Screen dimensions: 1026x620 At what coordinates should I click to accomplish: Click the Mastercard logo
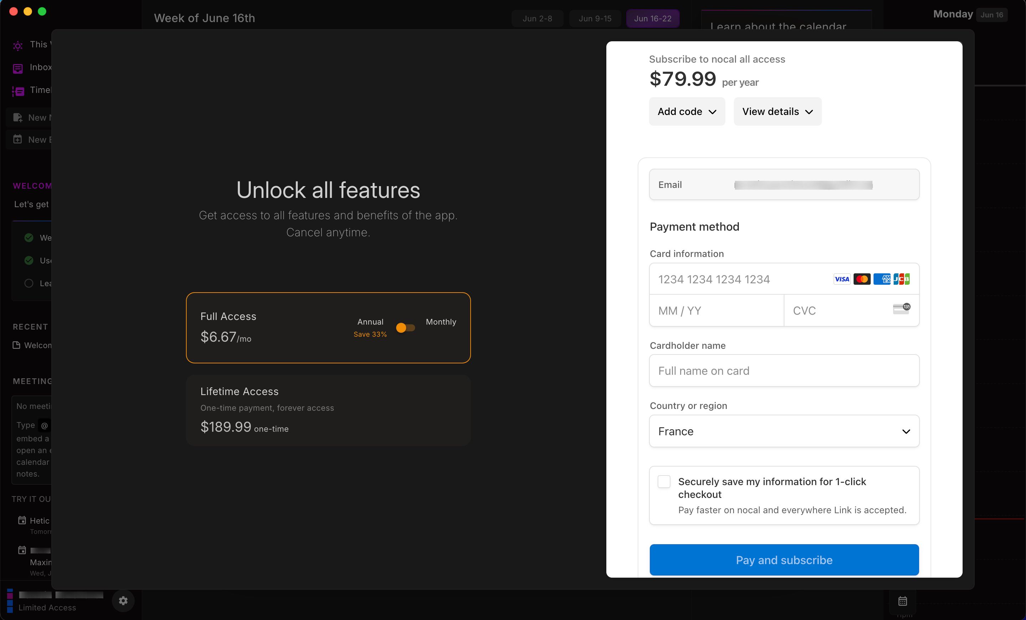(x=862, y=279)
